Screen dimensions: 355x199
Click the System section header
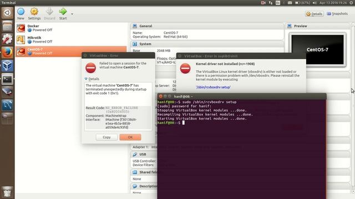(x=207, y=44)
